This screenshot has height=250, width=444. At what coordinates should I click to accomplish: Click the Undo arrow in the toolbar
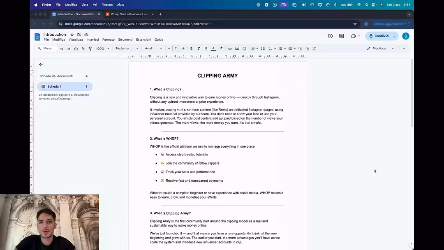[62, 49]
